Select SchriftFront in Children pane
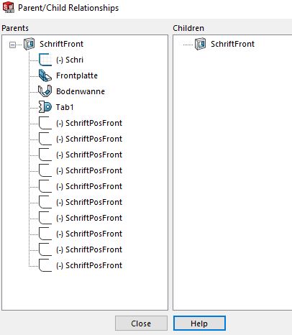 pyautogui.click(x=232, y=44)
